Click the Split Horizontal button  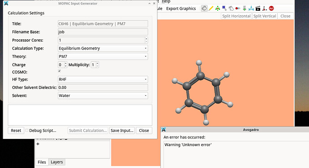[236, 16]
